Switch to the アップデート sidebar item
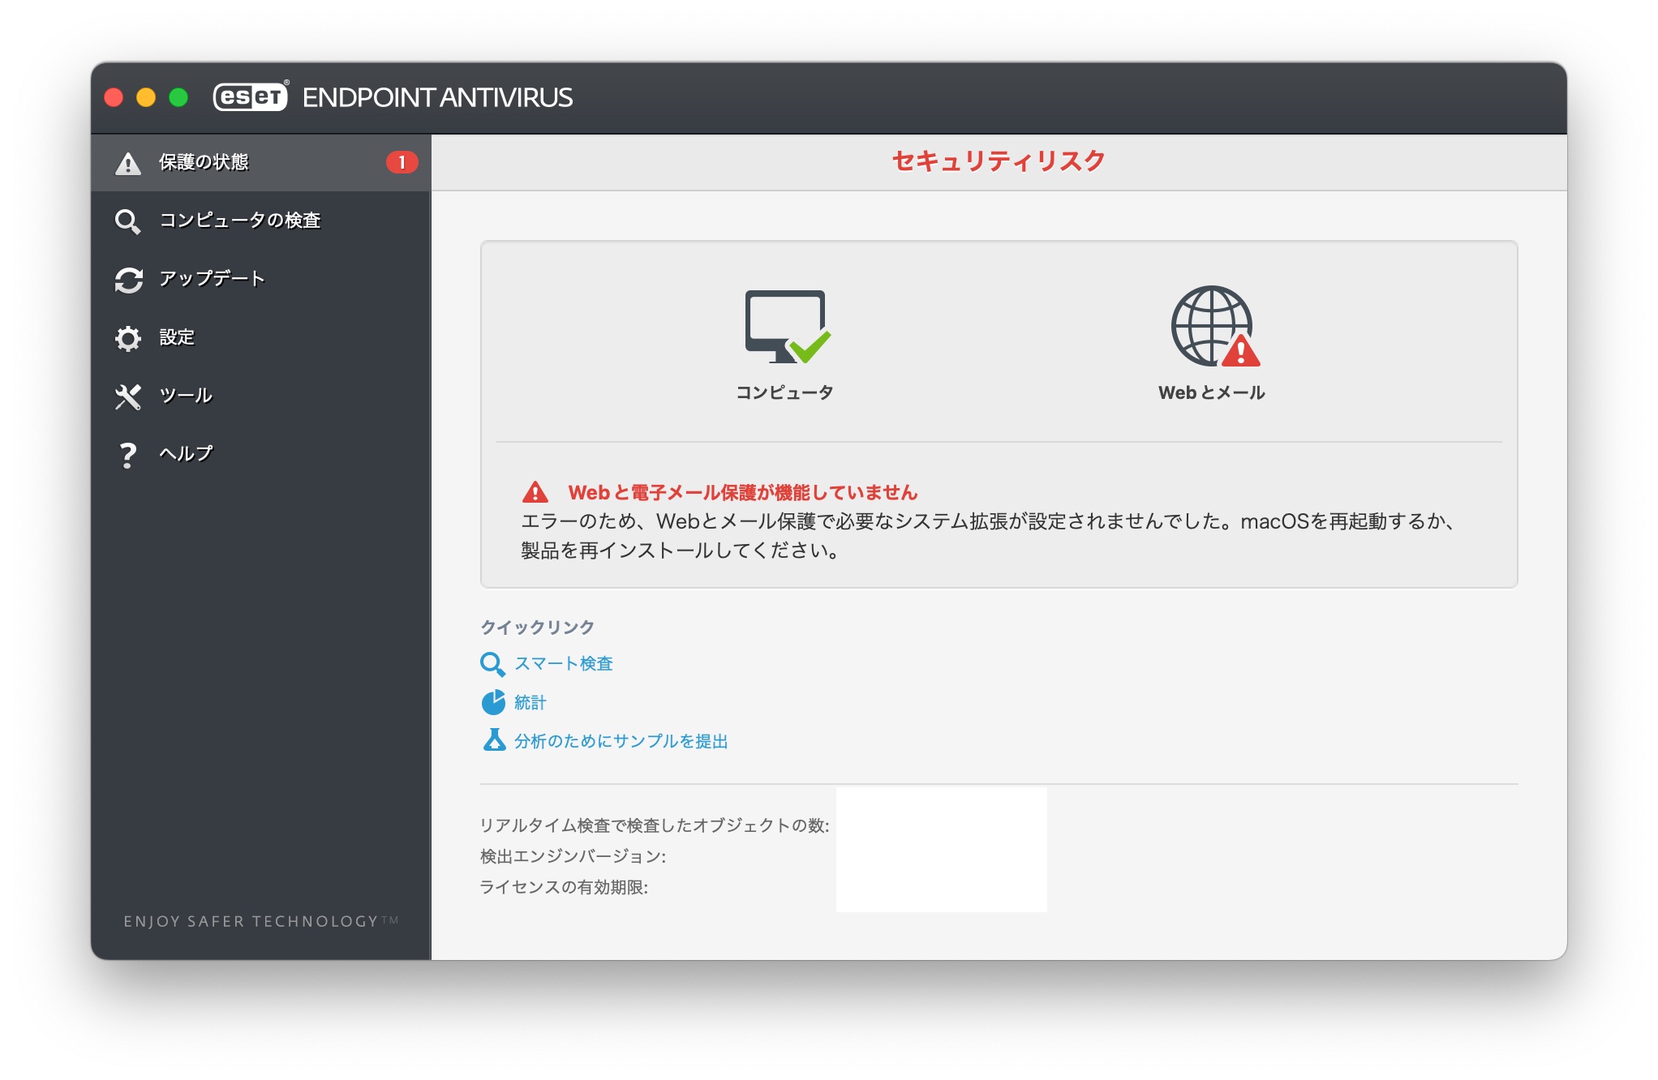 pyautogui.click(x=212, y=279)
